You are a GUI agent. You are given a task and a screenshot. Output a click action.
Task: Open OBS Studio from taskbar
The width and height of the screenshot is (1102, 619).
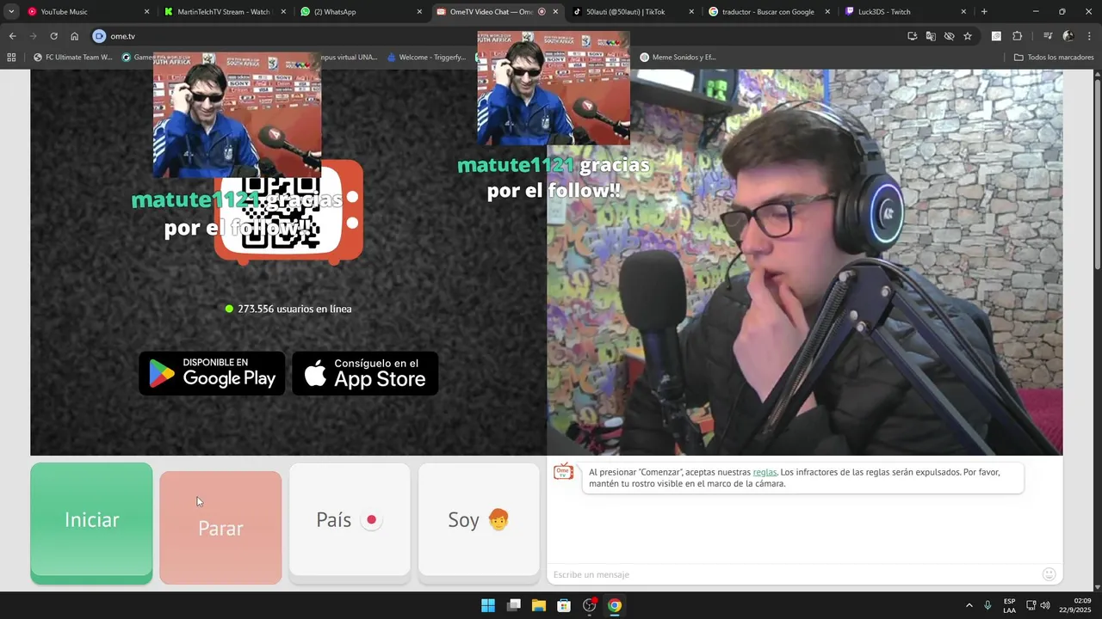(590, 605)
